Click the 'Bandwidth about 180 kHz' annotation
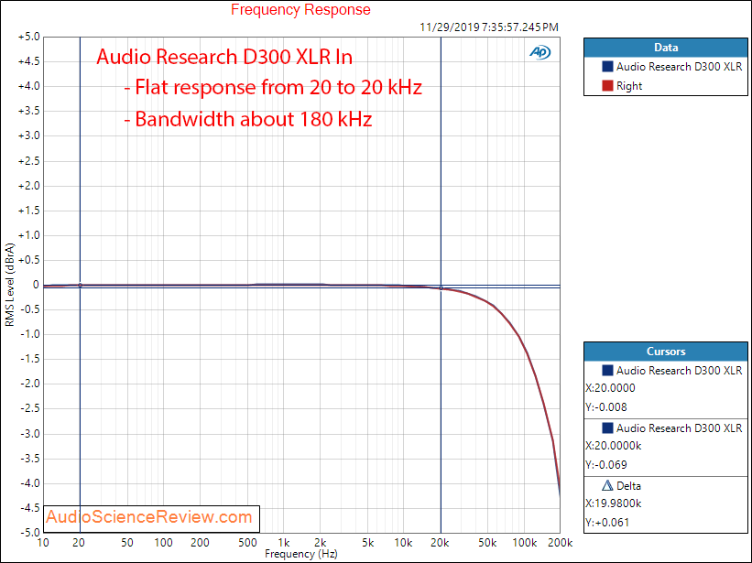The height and width of the screenshot is (563, 752). pos(248,119)
